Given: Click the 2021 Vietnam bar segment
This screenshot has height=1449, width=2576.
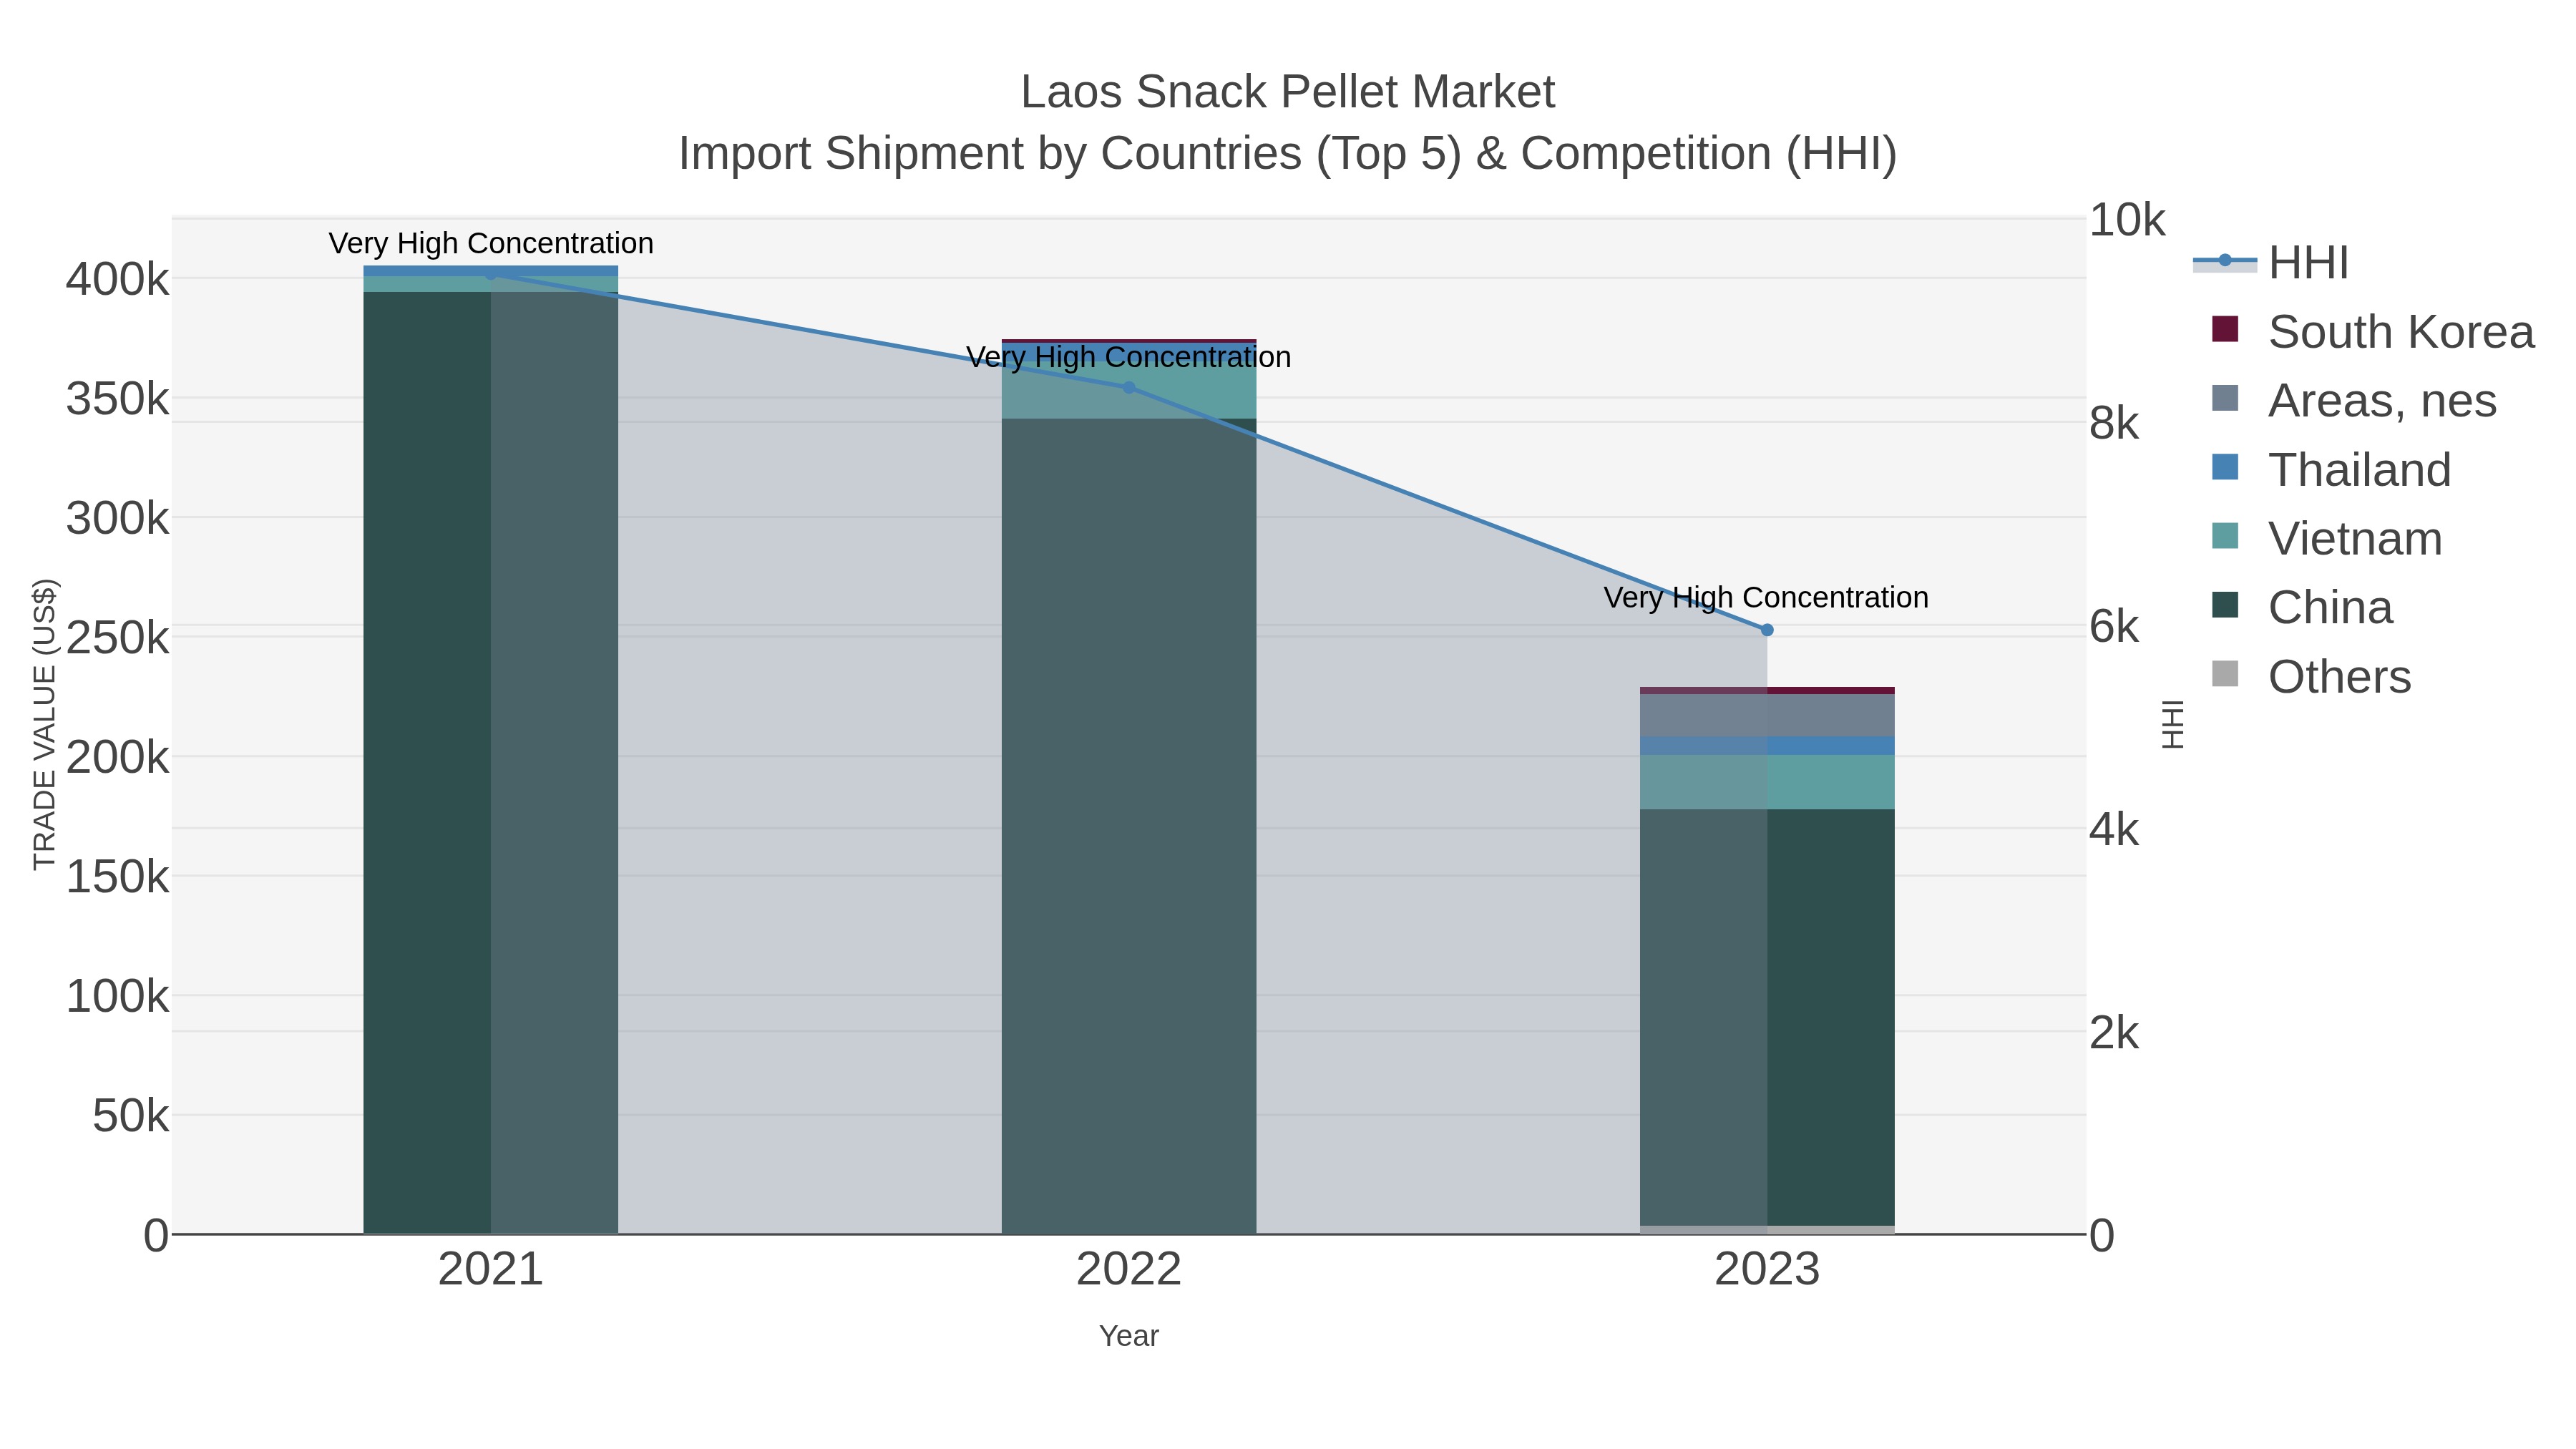Looking at the screenshot, I should click(x=491, y=284).
